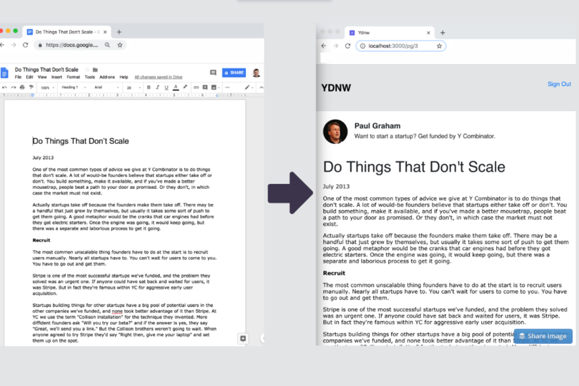Go back in the Google Docs browser
The width and height of the screenshot is (579, 386).
[x=2, y=45]
